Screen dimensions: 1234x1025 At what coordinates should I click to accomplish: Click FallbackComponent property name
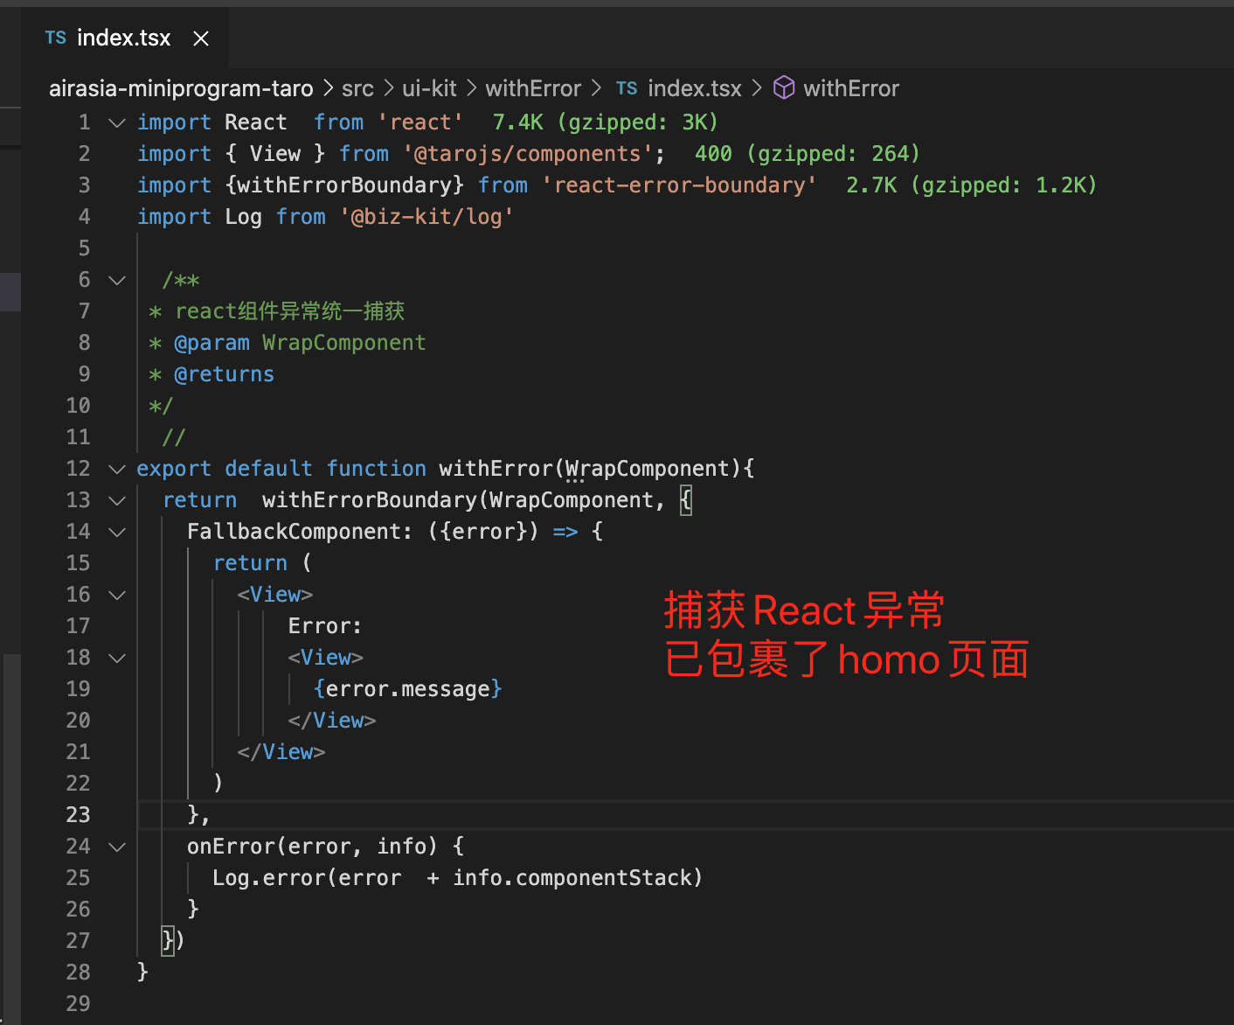295,532
